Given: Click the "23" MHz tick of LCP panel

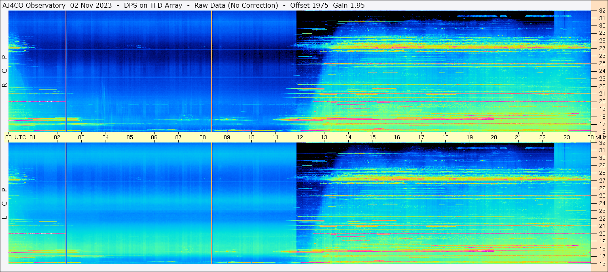Looking at the screenshot, I should click(x=602, y=211).
